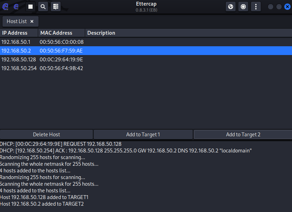The image size is (292, 212).
Task: Open the MITM menu globe icon
Action: tap(231, 7)
